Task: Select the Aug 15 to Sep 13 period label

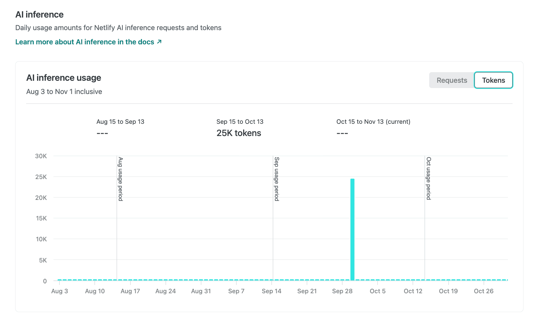Action: [120, 121]
